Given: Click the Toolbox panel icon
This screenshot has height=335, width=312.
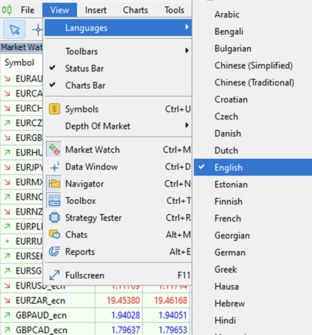Looking at the screenshot, I should 54,200.
